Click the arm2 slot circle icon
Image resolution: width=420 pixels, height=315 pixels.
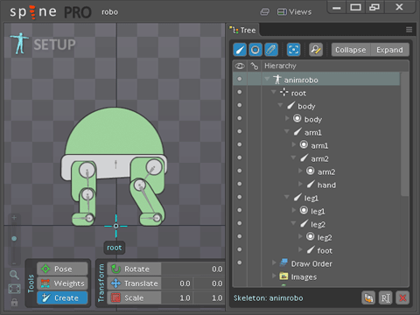point(311,171)
